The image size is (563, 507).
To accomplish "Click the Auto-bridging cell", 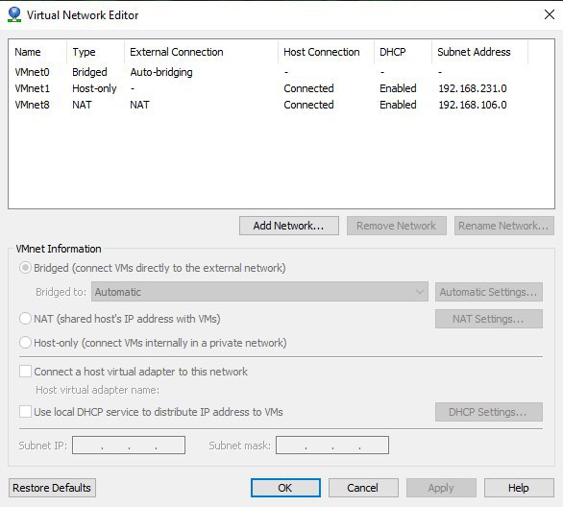I will (161, 72).
